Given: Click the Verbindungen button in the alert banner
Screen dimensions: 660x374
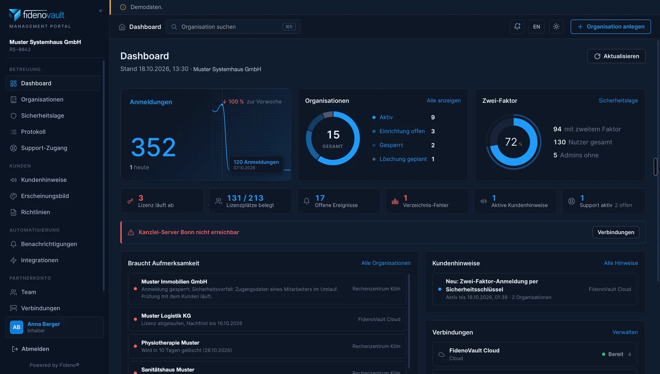Looking at the screenshot, I should point(616,232).
